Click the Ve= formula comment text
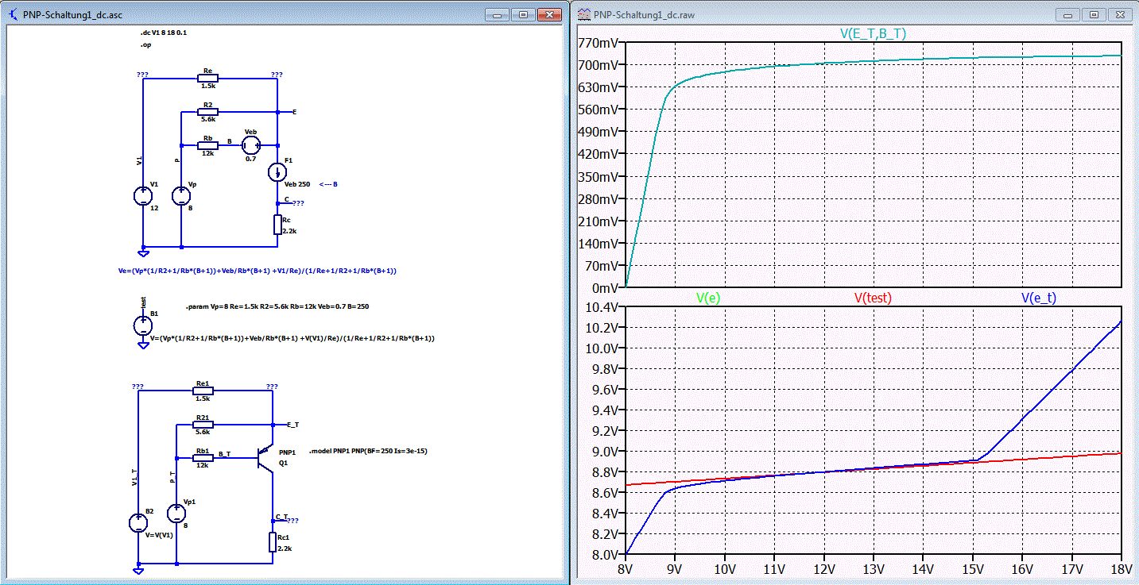The image size is (1139, 585). pyautogui.click(x=257, y=271)
